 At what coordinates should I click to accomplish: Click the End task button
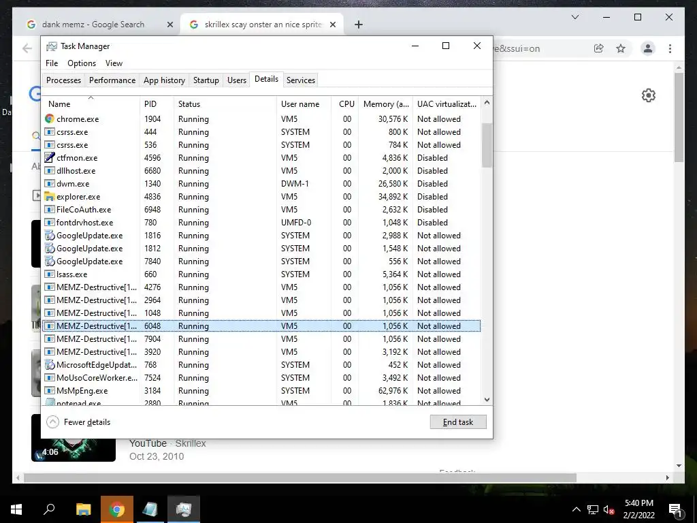pyautogui.click(x=458, y=422)
